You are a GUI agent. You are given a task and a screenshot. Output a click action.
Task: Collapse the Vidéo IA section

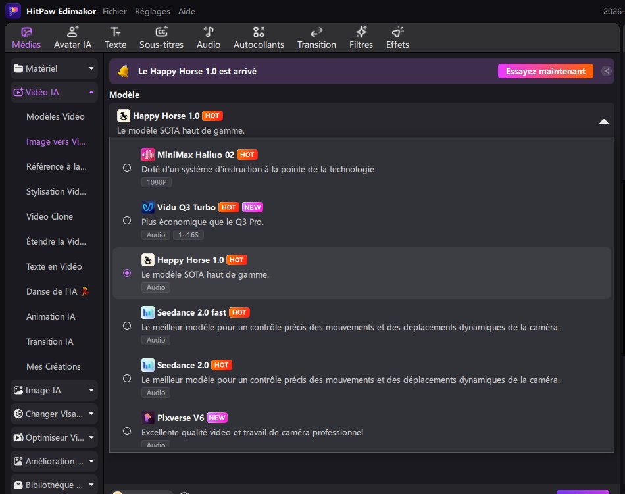coord(54,92)
